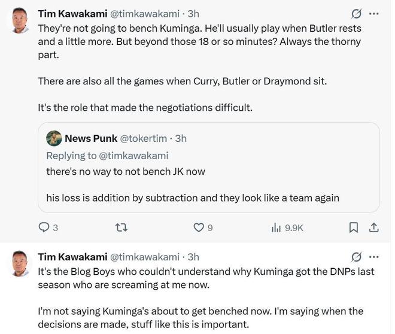Open the quoted News Punk tweet body
The width and height of the screenshot is (395, 334).
192,184
